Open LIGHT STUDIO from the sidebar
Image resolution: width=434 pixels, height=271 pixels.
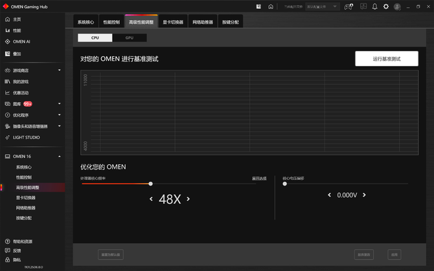tap(26, 137)
